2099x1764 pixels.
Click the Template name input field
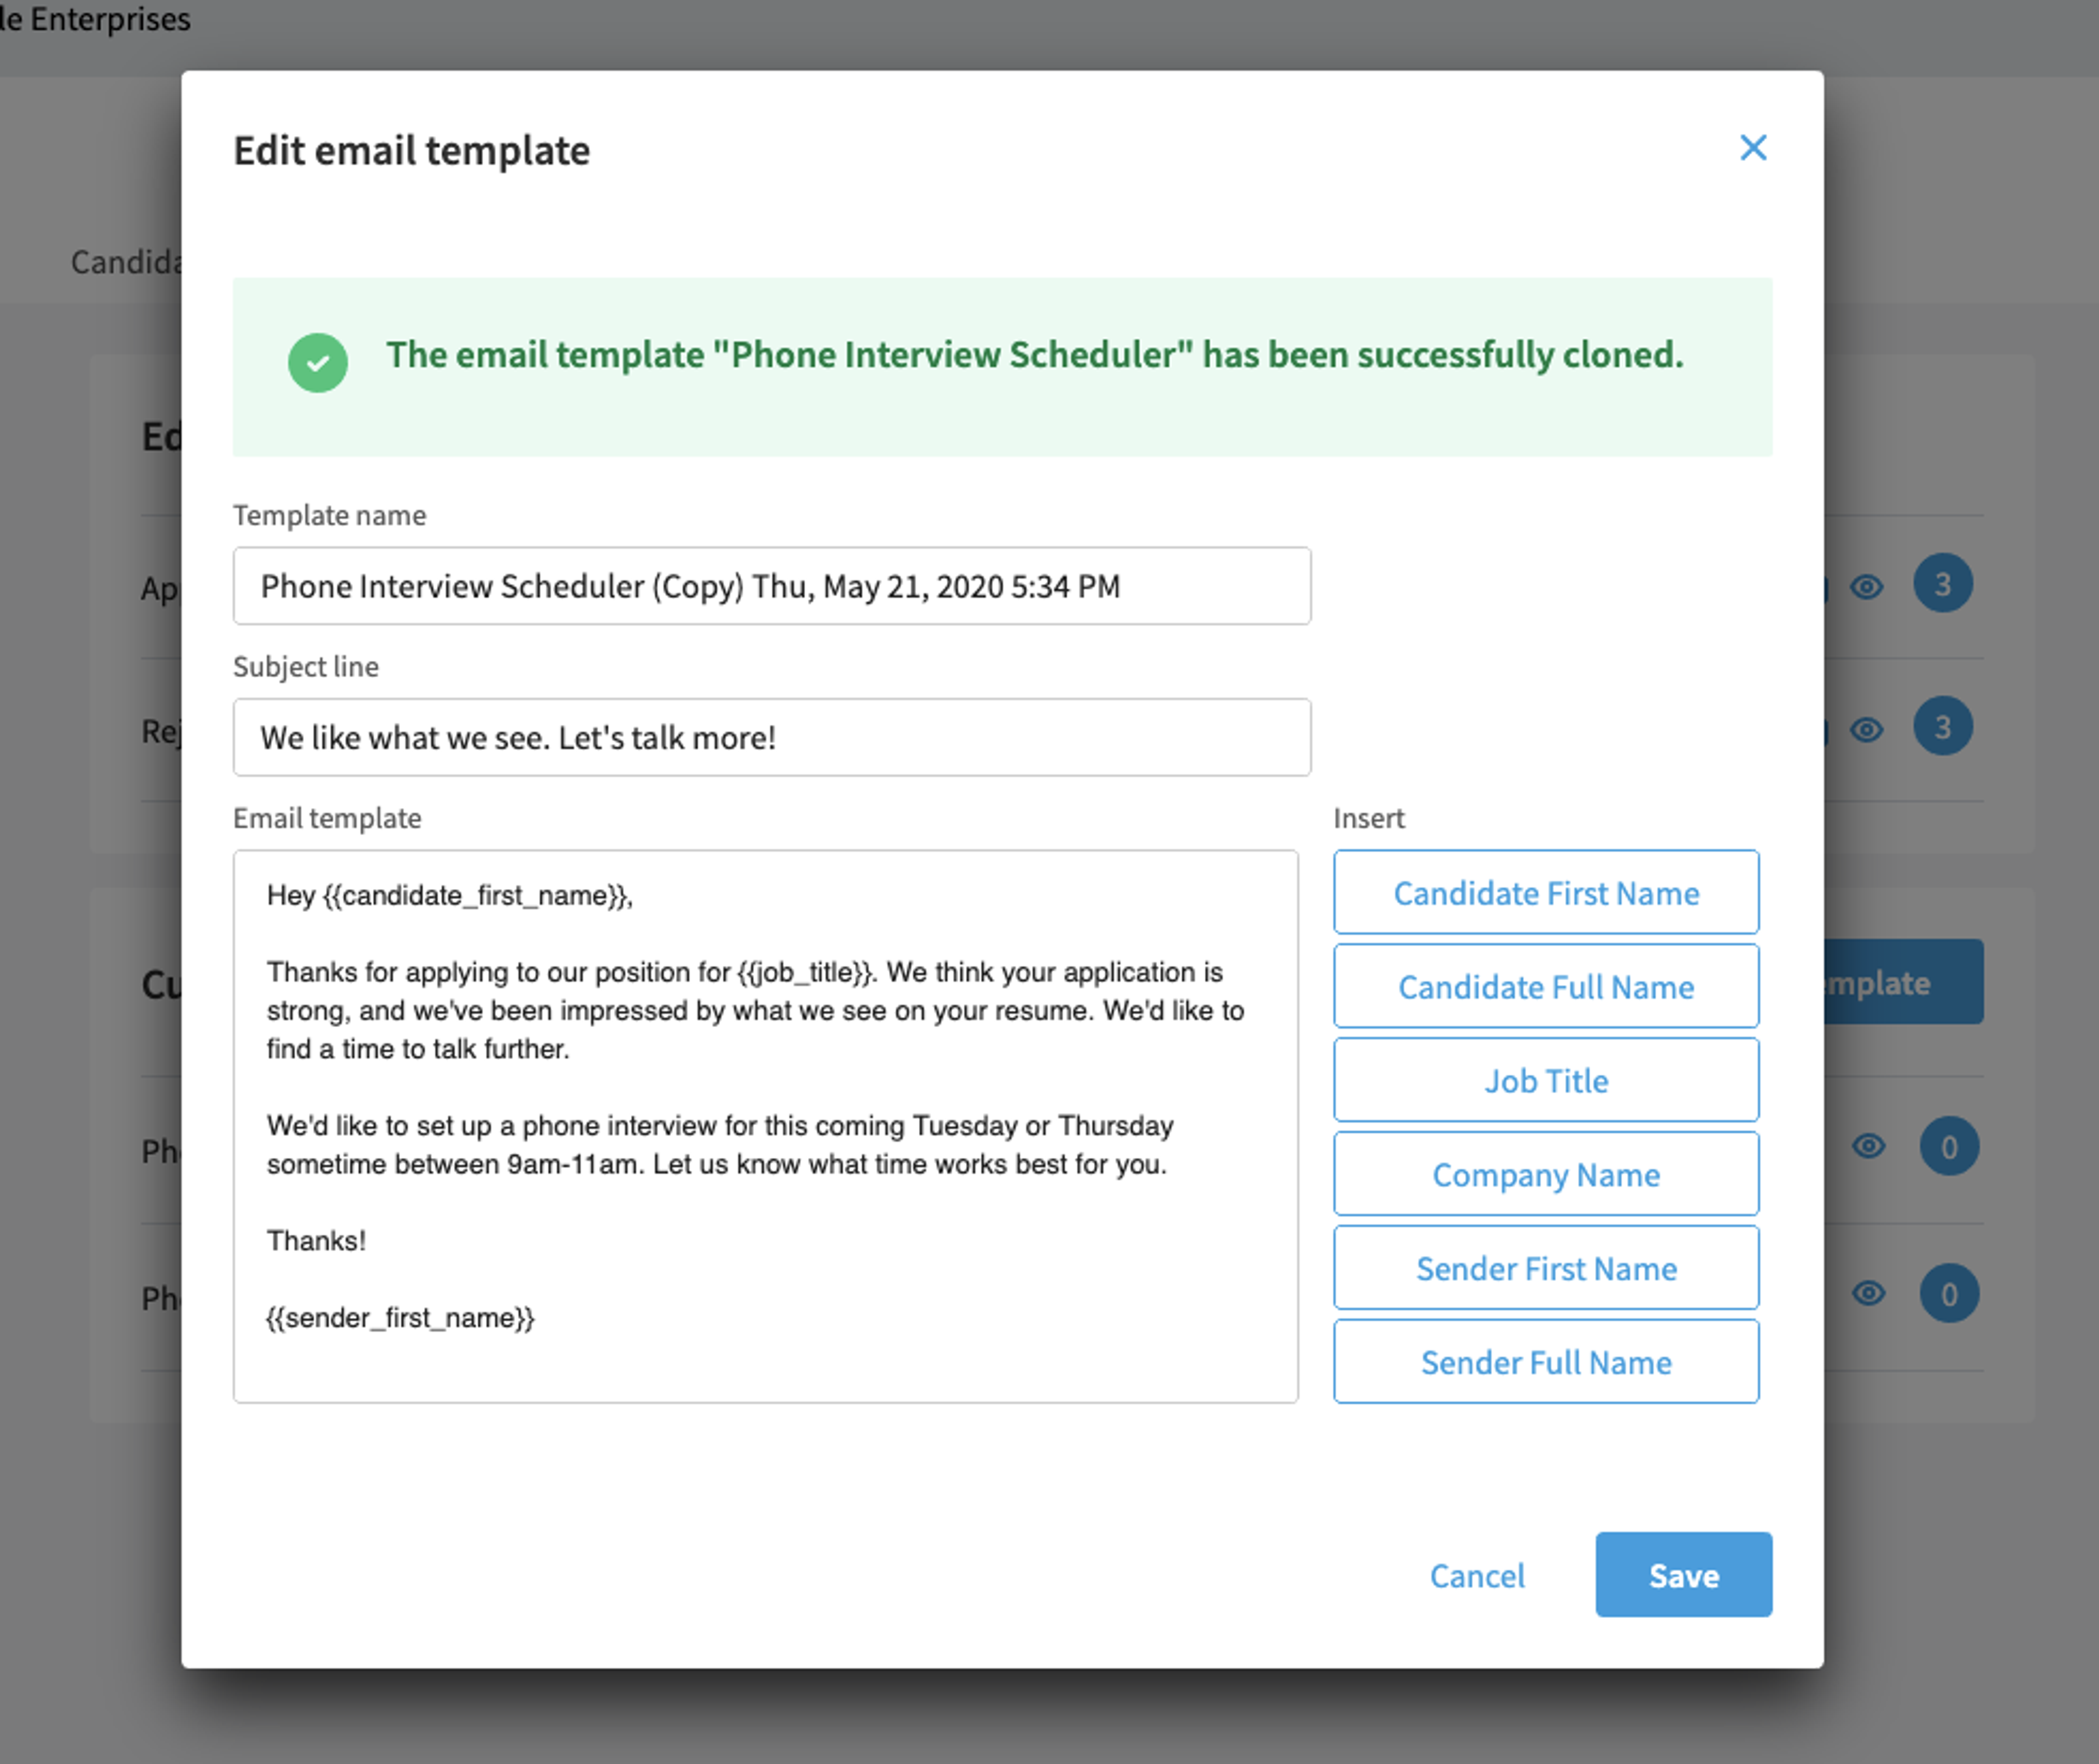point(772,586)
